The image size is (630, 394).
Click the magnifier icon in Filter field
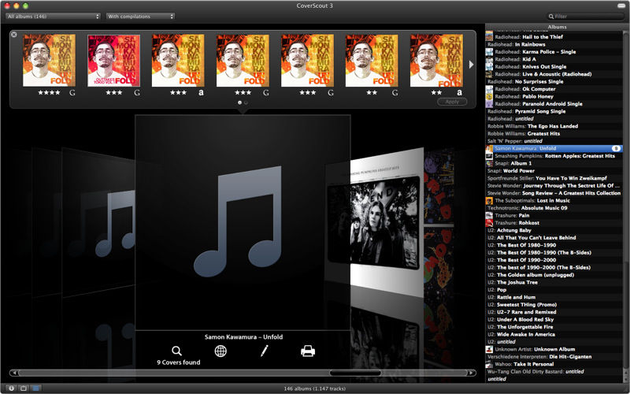(x=551, y=17)
